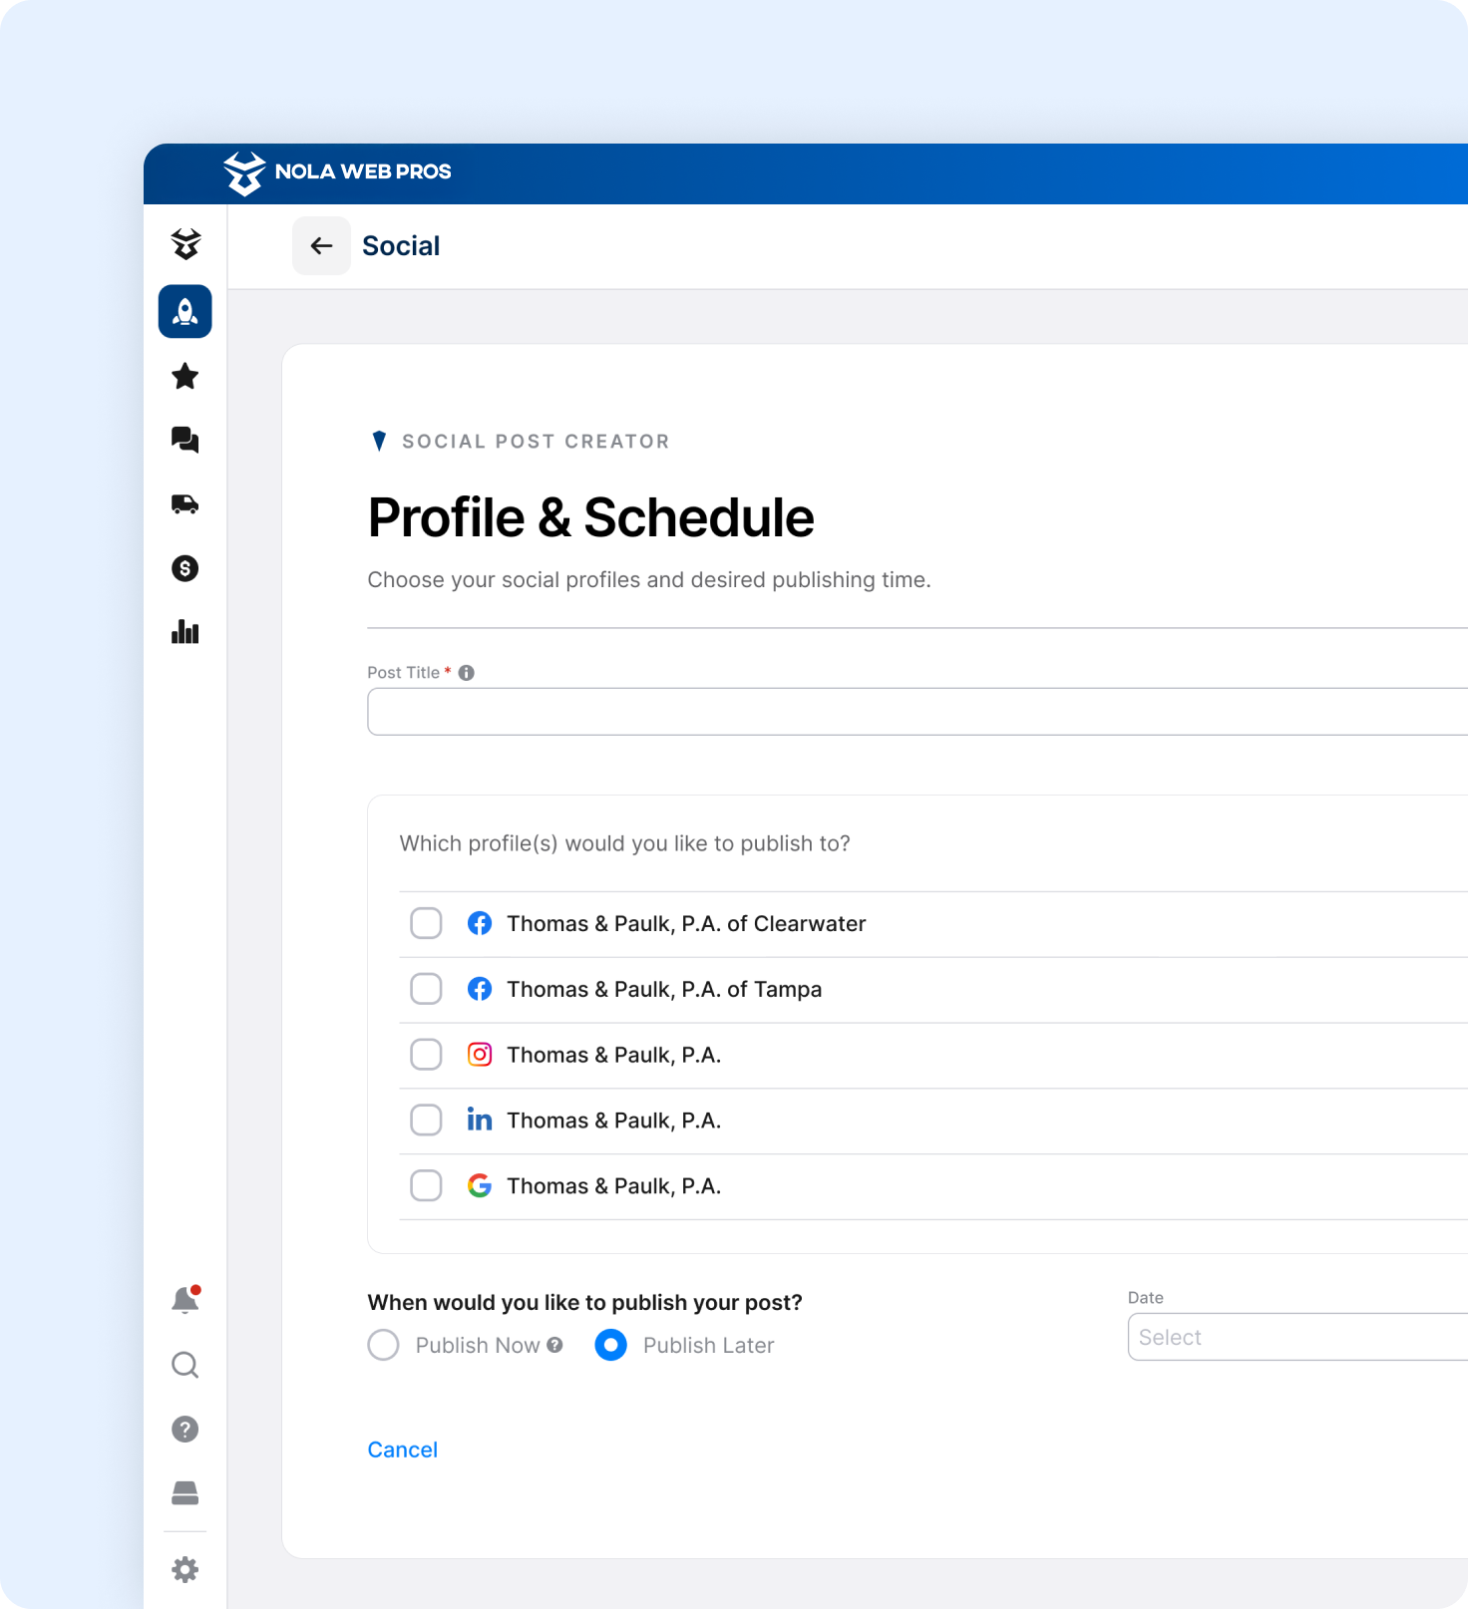
Task: Open the inbox tray icon in sidebar
Action: click(x=185, y=1492)
